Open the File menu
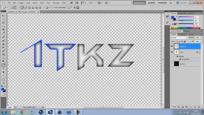Image resolution: width=204 pixels, height=115 pixels. (x=9, y=3)
